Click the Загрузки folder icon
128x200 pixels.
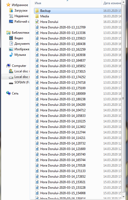[11, 11]
